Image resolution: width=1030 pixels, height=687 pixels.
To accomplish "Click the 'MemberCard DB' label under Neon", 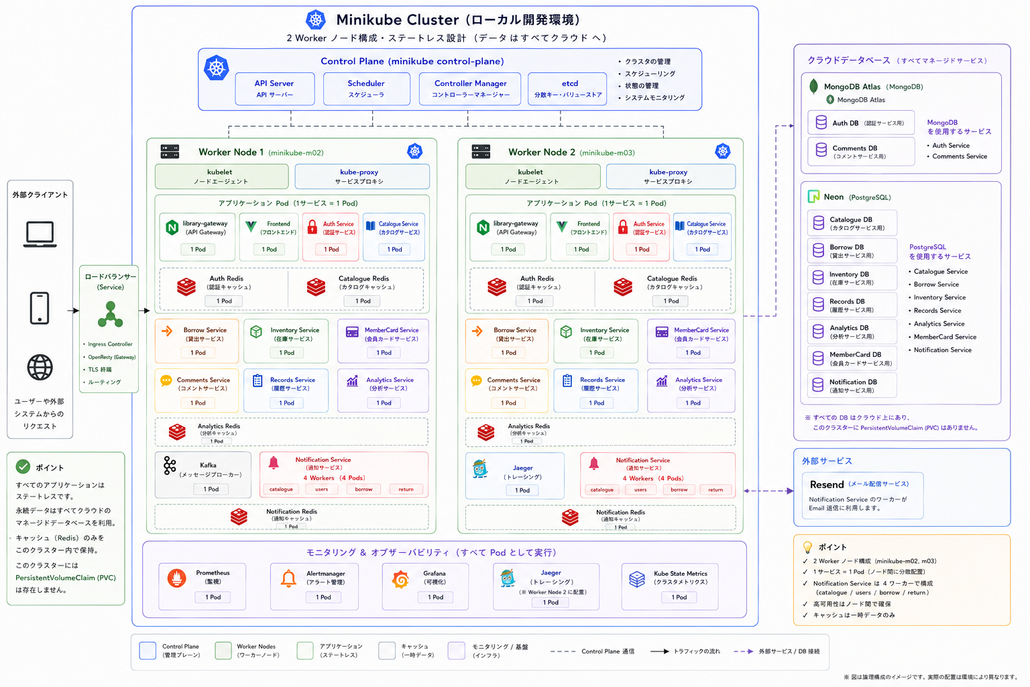I will click(856, 354).
